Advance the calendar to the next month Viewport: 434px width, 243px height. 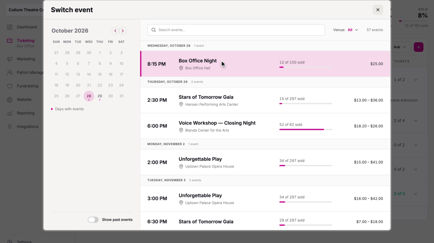[123, 31]
